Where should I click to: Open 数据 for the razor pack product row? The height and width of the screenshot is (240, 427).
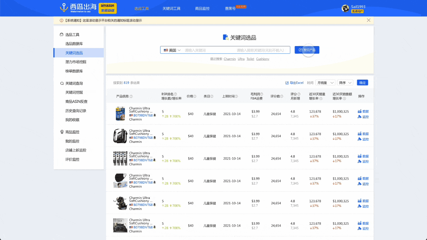(x=363, y=156)
